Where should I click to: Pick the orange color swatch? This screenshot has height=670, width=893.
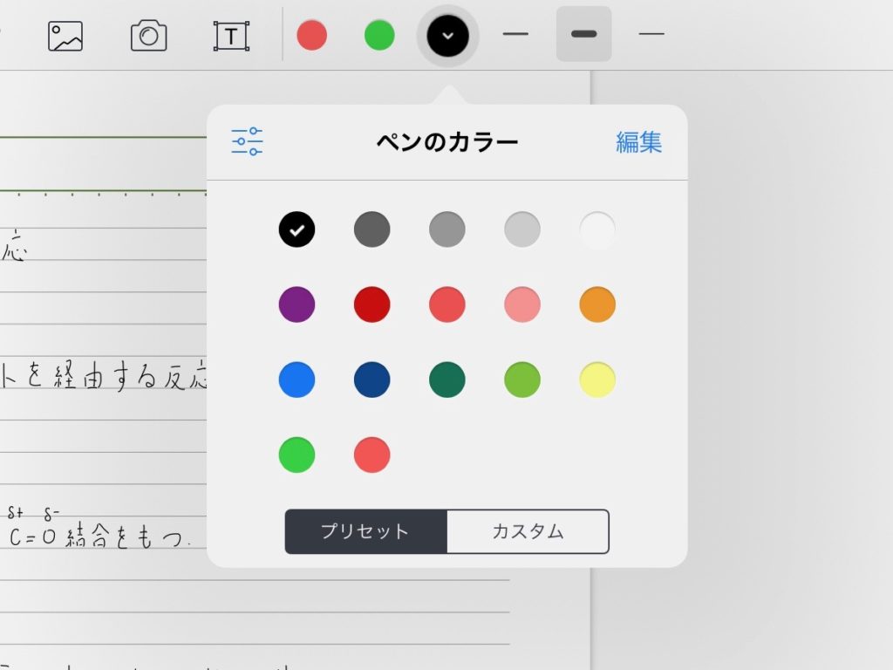(x=597, y=305)
